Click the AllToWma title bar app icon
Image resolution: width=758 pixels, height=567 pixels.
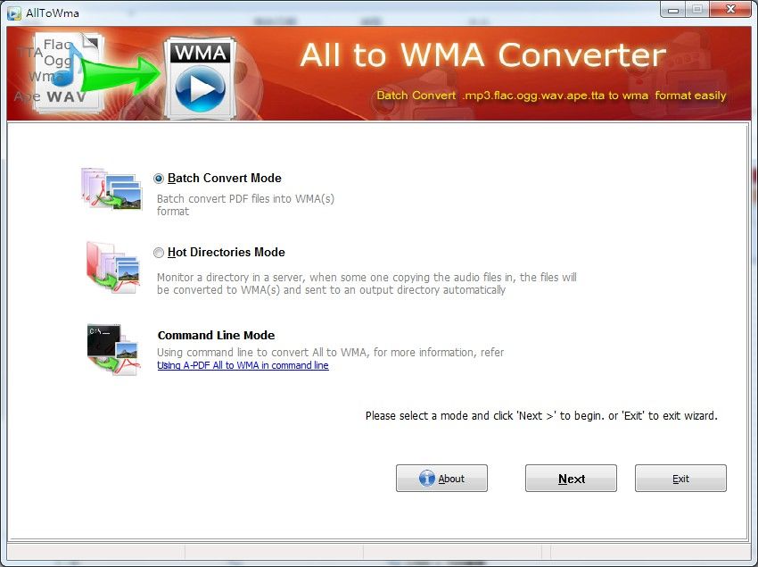click(x=14, y=13)
